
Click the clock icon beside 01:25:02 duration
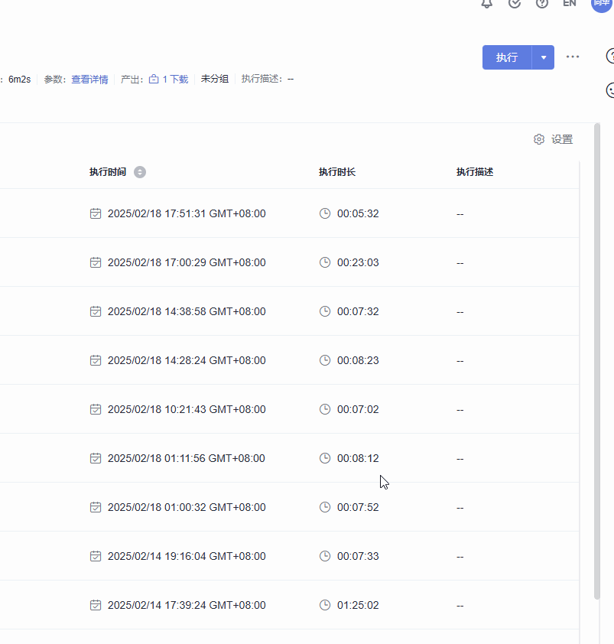coord(325,605)
